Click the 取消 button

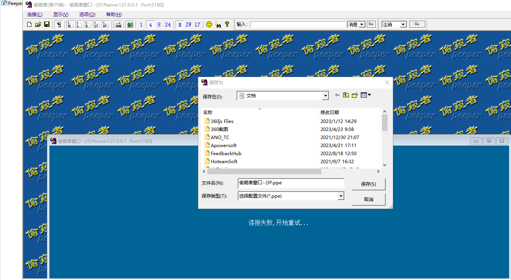click(369, 199)
